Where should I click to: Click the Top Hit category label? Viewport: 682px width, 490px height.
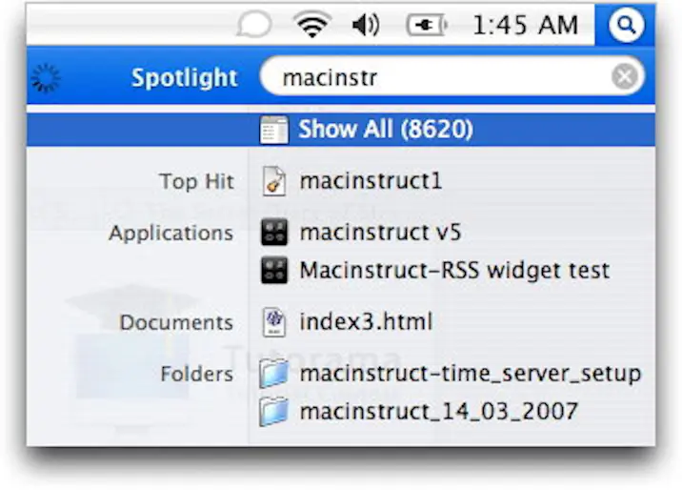click(196, 181)
